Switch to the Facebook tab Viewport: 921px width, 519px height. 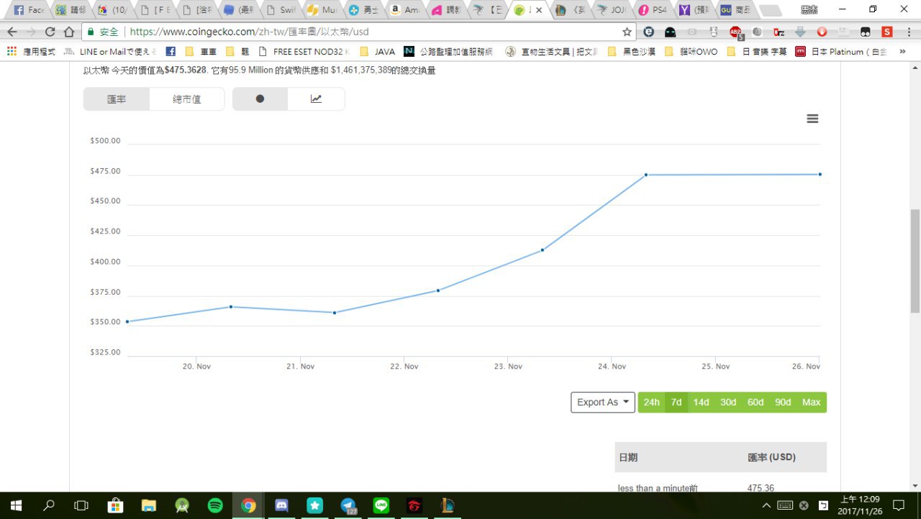tap(29, 10)
